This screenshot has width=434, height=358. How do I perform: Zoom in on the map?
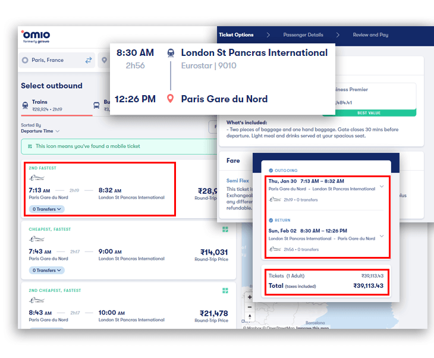[250, 297]
